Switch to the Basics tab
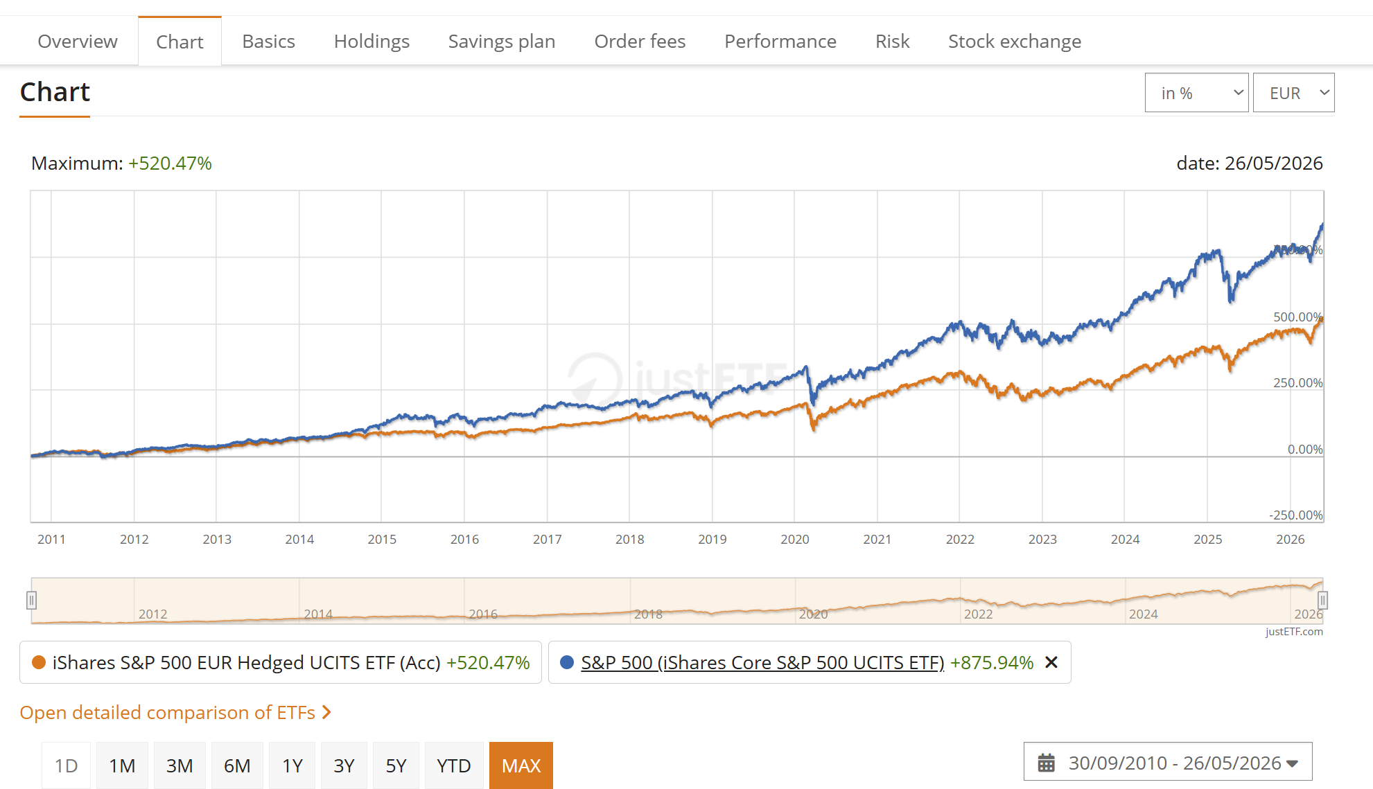Screen dimensions: 1373x789 pyautogui.click(x=268, y=42)
